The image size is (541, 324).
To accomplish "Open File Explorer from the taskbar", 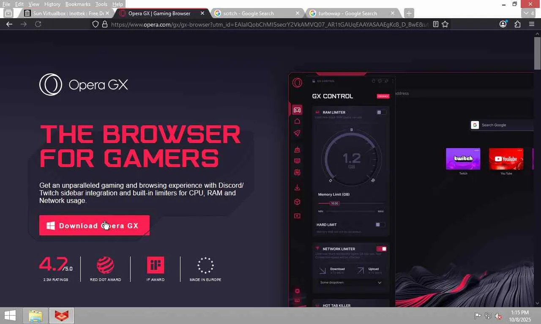I will [36, 316].
